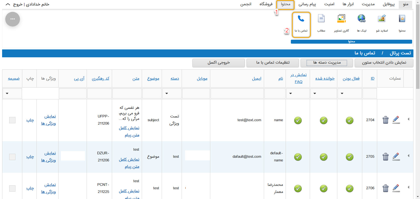420x199 pixels.
Task: Open the مطالب document icon
Action: tap(321, 19)
